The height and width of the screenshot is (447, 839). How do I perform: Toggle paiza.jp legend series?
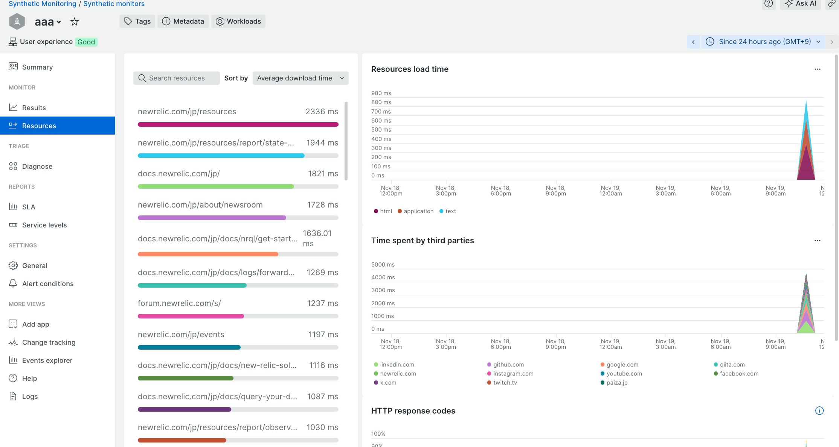click(x=614, y=383)
